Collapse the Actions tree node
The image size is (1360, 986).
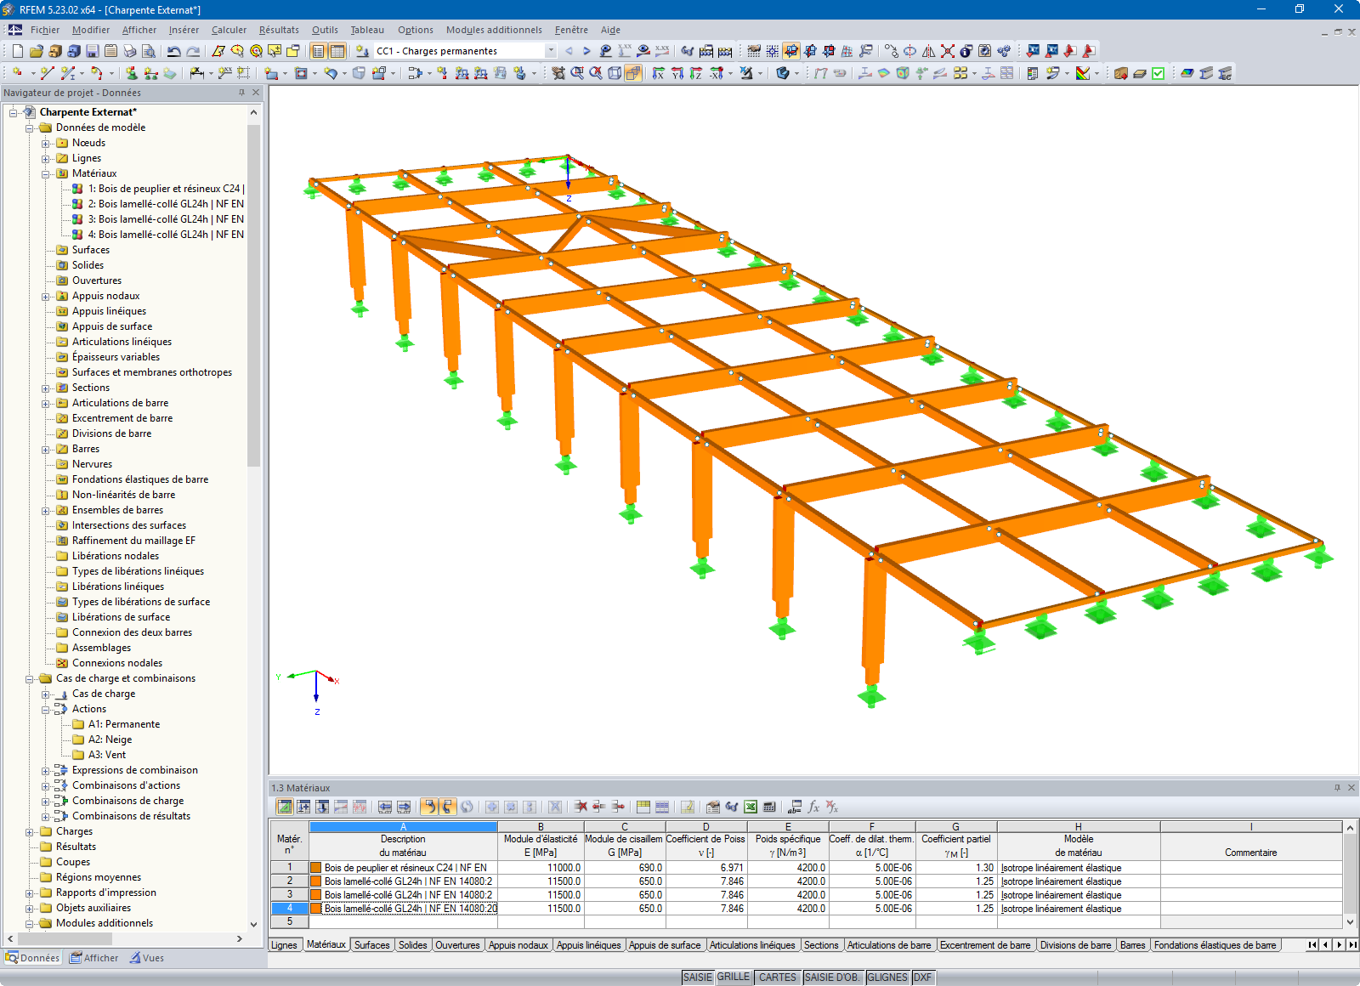click(46, 709)
